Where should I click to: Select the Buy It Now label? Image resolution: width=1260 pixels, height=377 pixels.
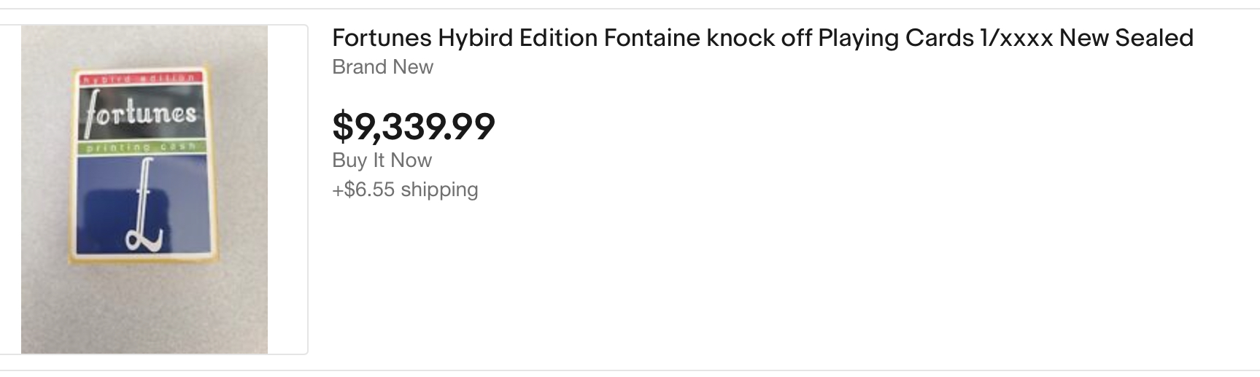[x=382, y=160]
